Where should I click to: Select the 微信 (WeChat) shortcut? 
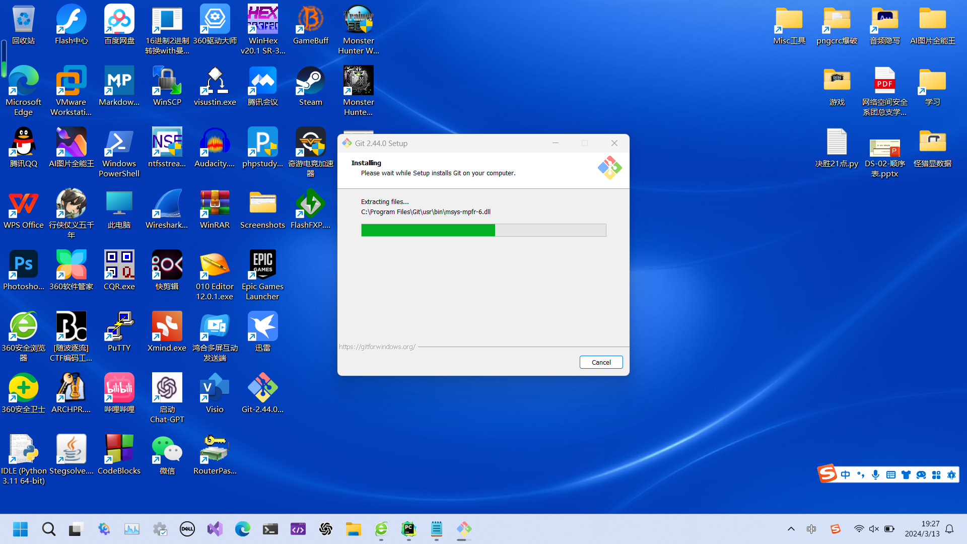[167, 455]
